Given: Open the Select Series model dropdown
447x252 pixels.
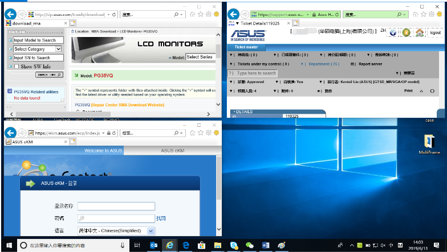Looking at the screenshot, I should tap(201, 57).
